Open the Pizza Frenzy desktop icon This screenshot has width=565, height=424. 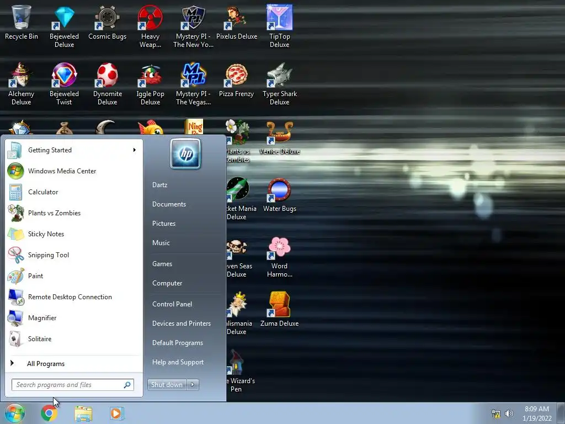[236, 80]
